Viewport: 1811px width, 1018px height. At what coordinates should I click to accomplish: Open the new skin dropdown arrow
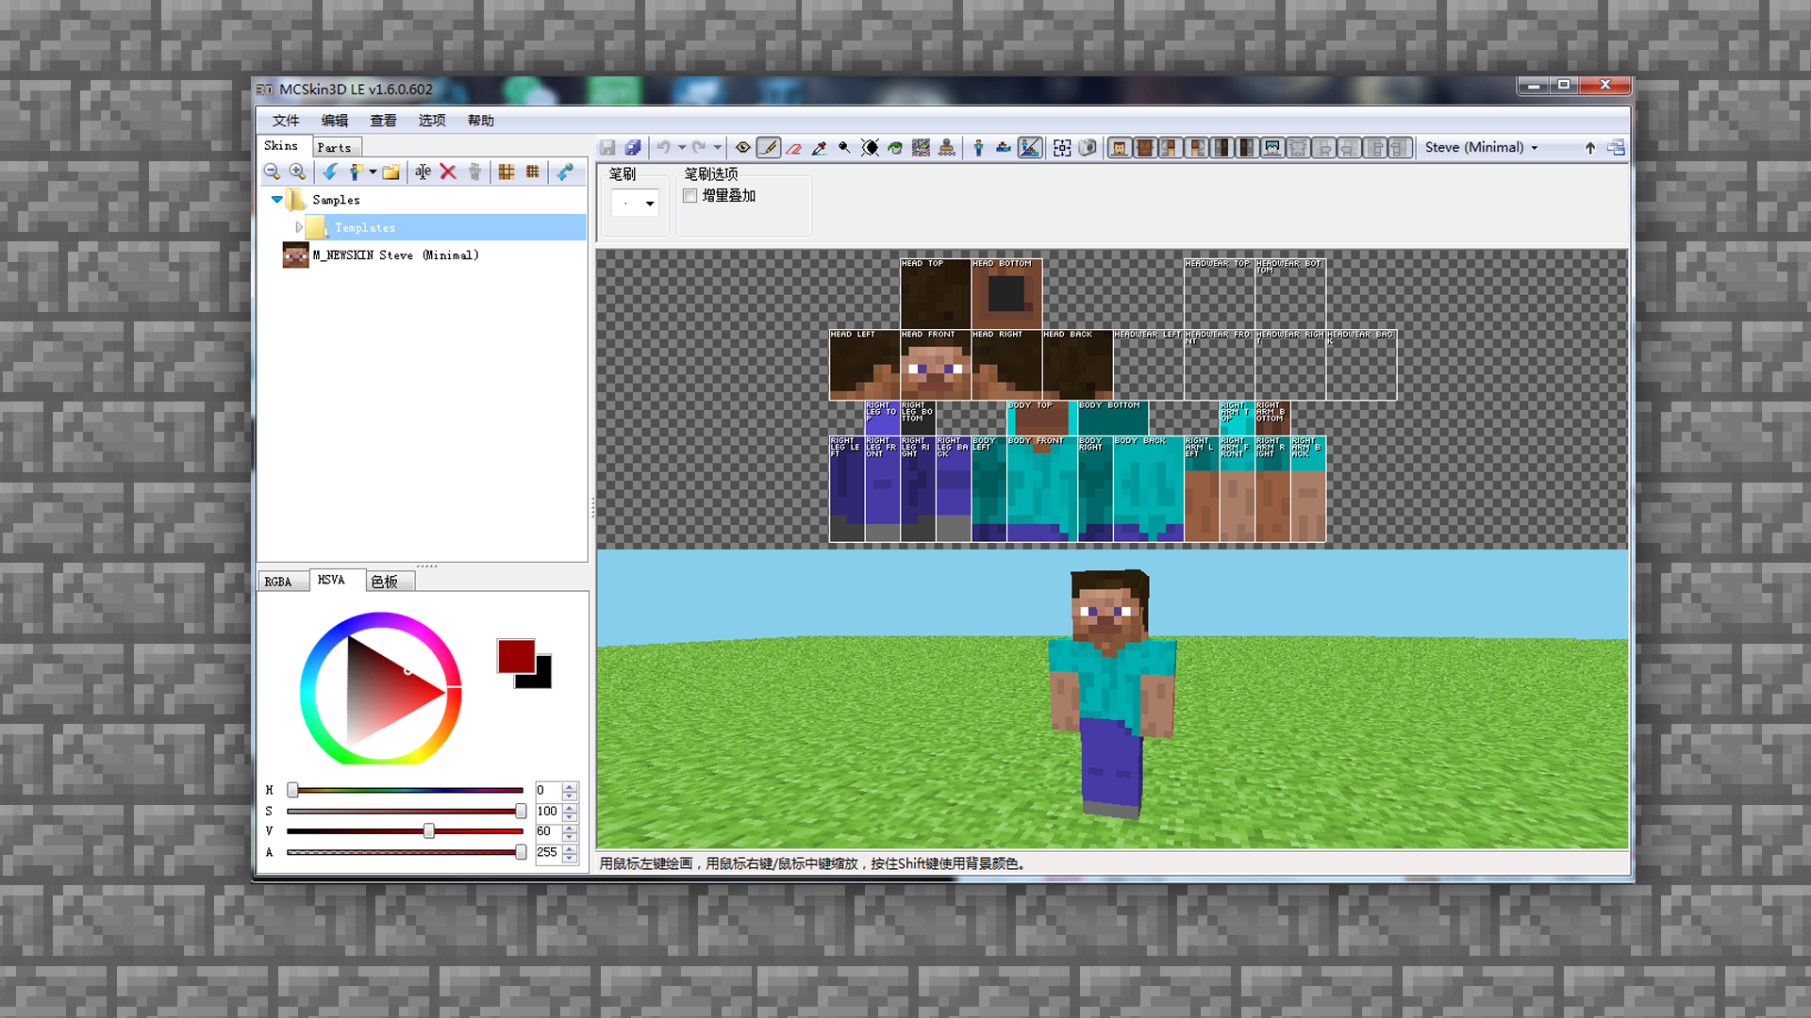(373, 172)
